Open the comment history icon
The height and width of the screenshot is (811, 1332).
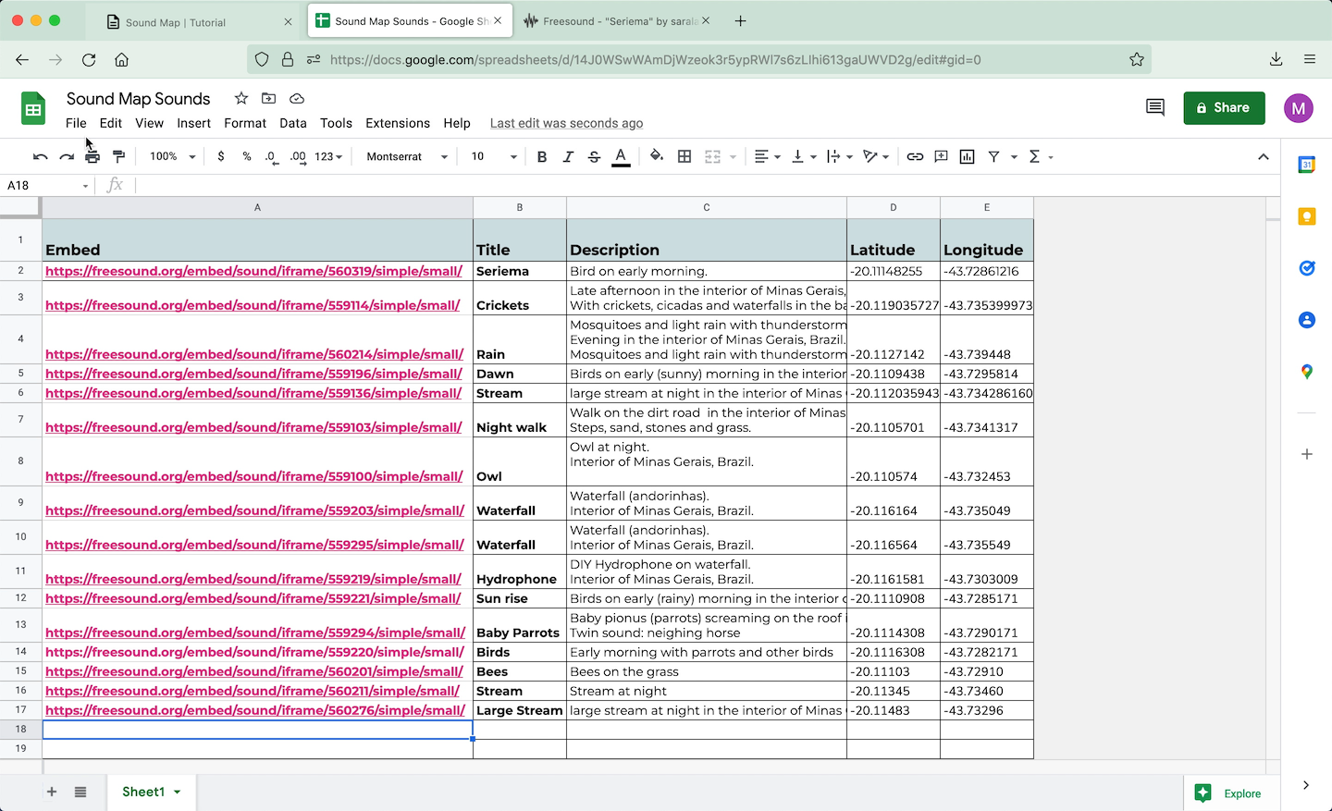coord(1154,107)
